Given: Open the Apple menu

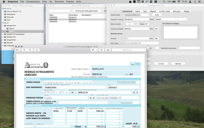Looking at the screenshot, I should pos(4,2).
